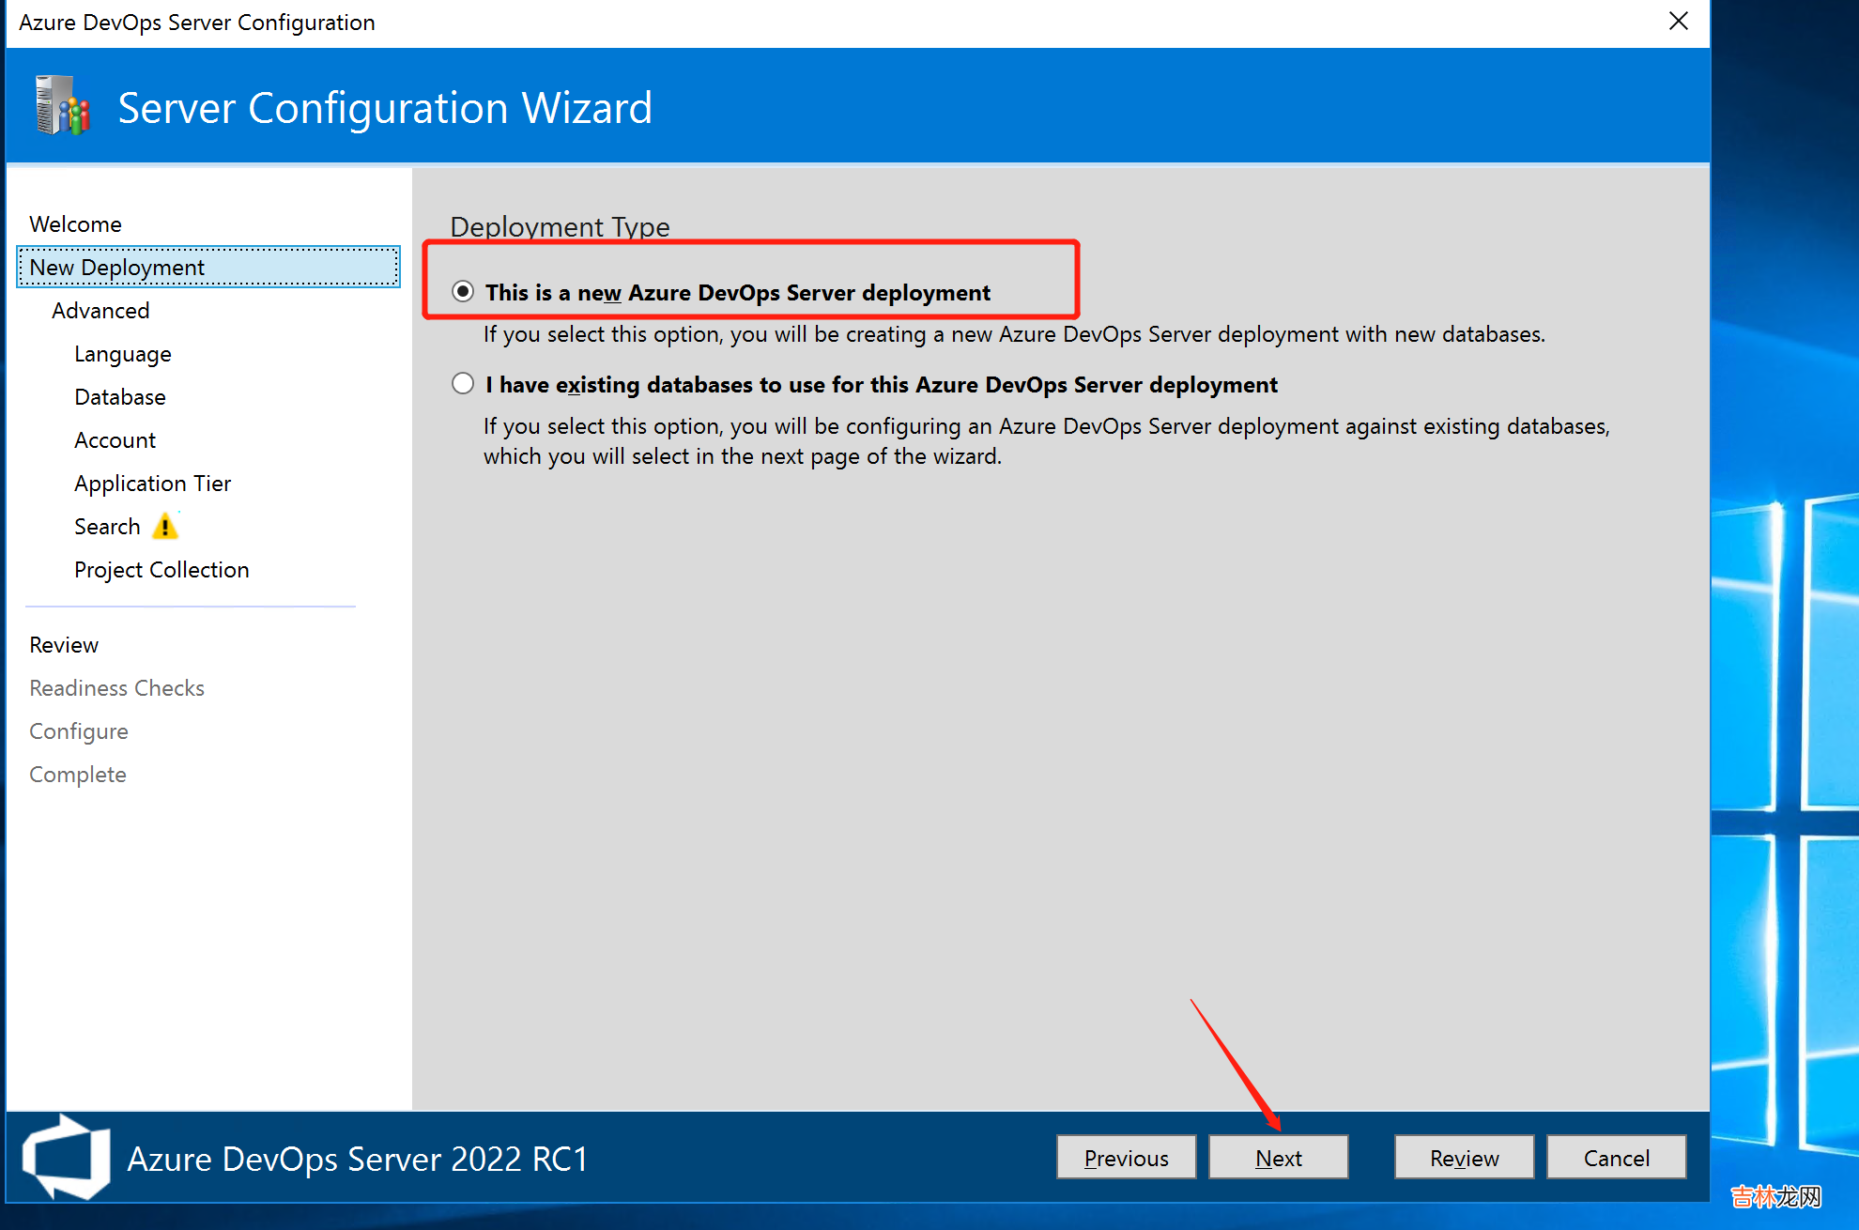Viewport: 1859px width, 1230px height.
Task: Open the Account settings step
Action: tap(115, 440)
